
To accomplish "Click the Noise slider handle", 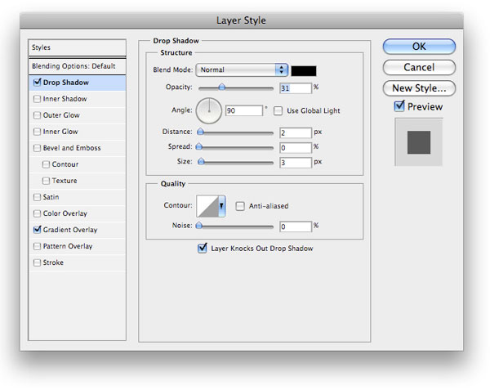I will 198,225.
